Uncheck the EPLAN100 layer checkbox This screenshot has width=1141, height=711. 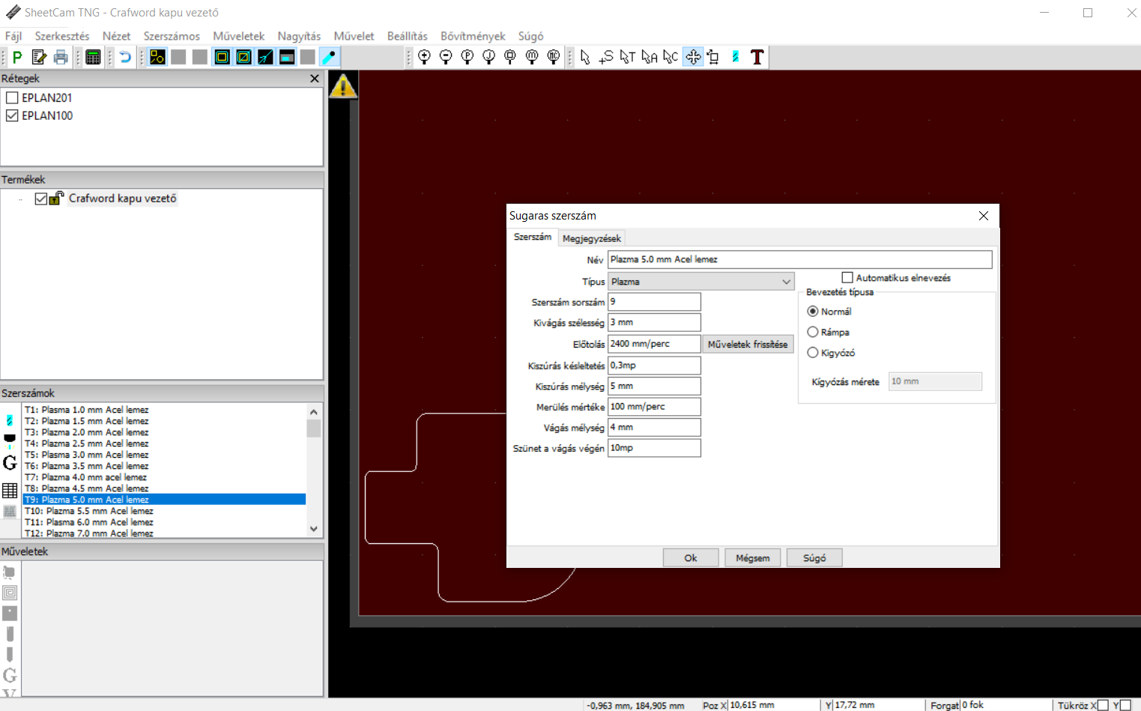[x=12, y=115]
